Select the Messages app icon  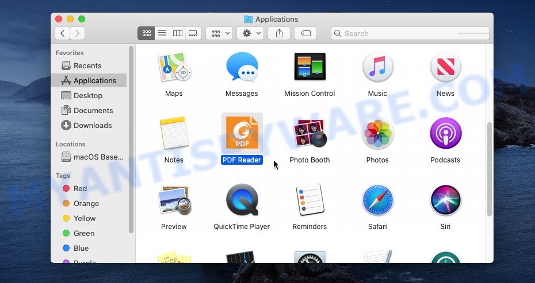pos(242,67)
